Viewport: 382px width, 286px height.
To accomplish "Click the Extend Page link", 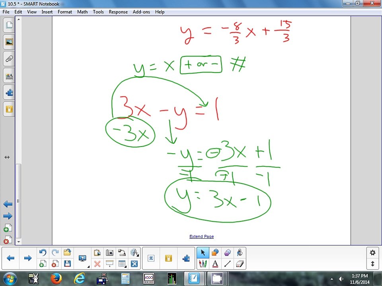I will point(201,236).
